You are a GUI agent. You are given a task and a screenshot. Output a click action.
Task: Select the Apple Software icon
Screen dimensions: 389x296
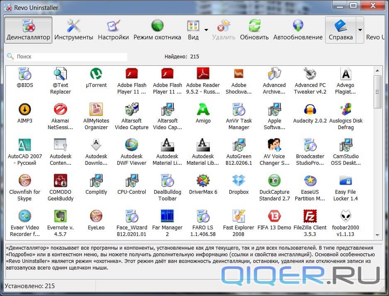click(x=274, y=109)
